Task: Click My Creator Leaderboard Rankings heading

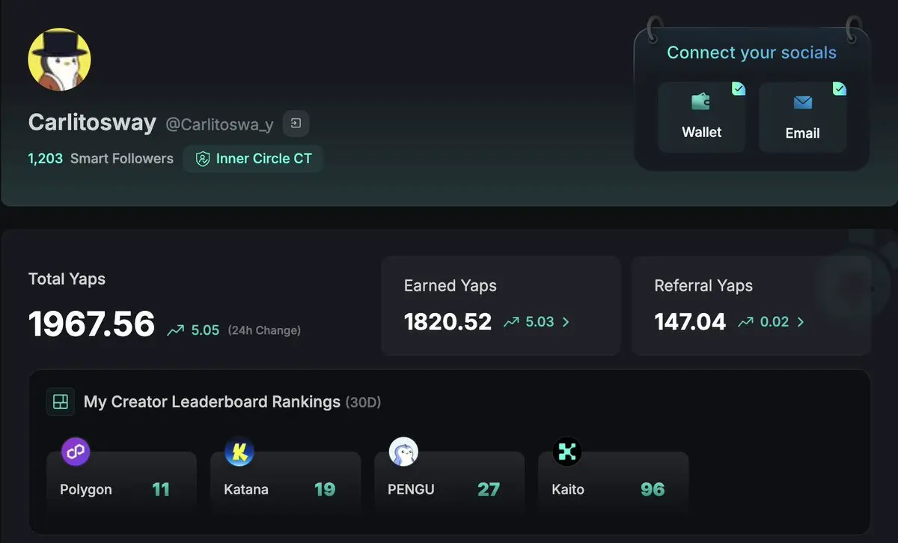Action: point(212,402)
